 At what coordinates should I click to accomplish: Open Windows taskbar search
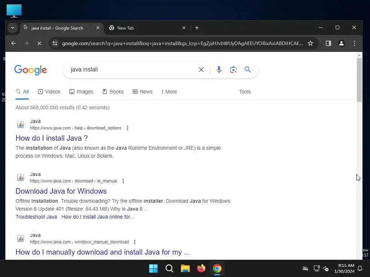pos(169,268)
